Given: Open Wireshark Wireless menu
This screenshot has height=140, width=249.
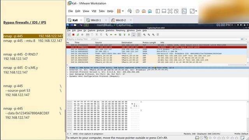Looking at the screenshot, I should coord(131,30).
